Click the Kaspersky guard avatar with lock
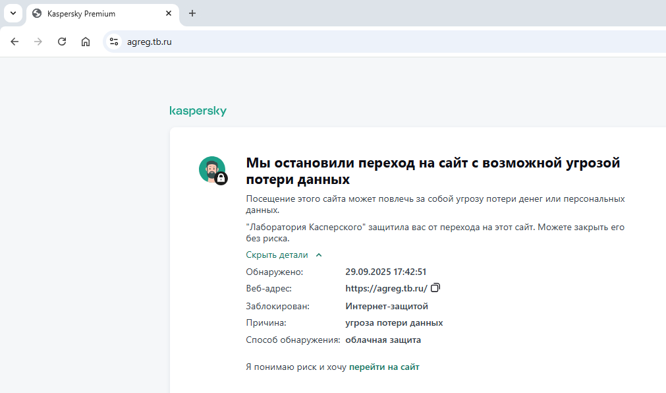Image resolution: width=666 pixels, height=393 pixels. (x=213, y=170)
